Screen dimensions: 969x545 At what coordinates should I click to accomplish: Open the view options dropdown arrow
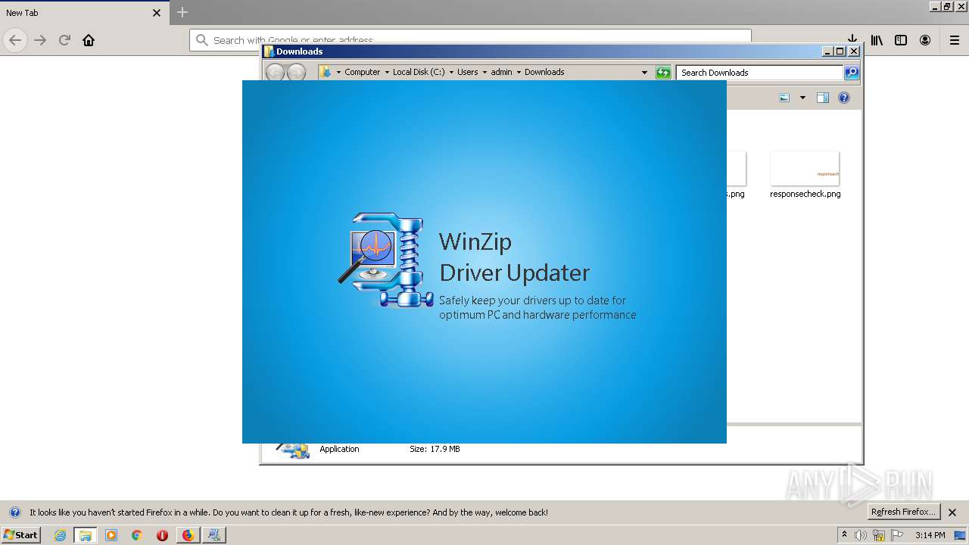click(x=802, y=98)
